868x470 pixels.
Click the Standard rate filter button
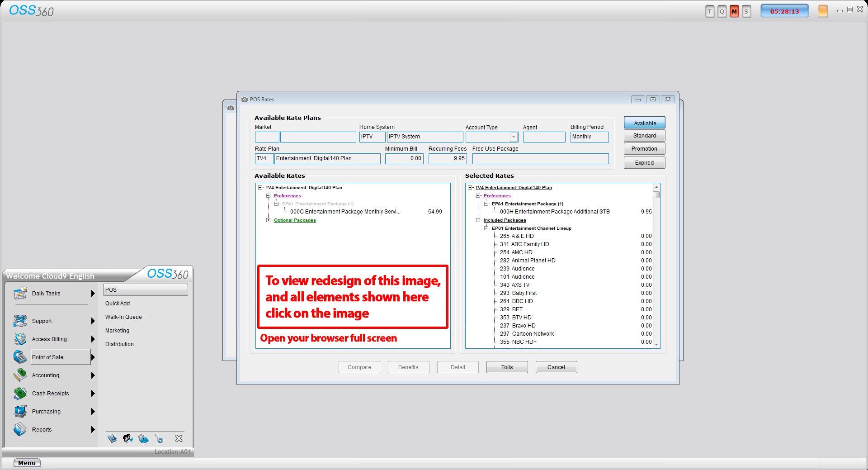pos(645,136)
